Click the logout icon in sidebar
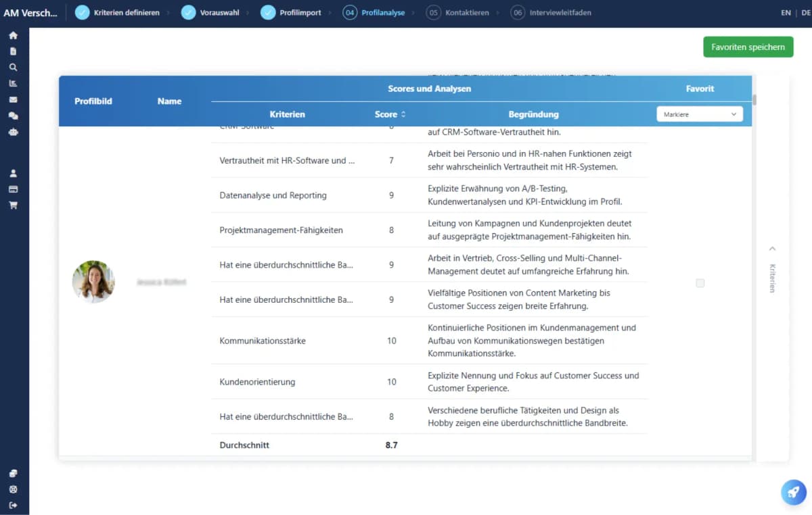This screenshot has height=515, width=812. [x=13, y=506]
